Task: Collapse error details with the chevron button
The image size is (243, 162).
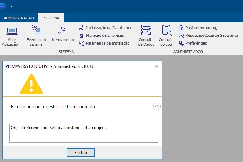Action: (157, 106)
